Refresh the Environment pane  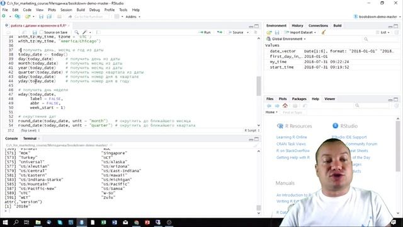[x=397, y=32]
